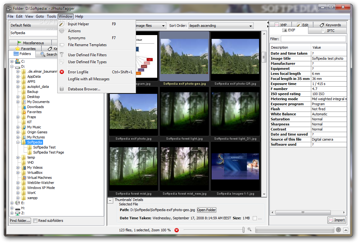
Task: Click the Actions gear icon in Window menu
Action: coord(62,31)
